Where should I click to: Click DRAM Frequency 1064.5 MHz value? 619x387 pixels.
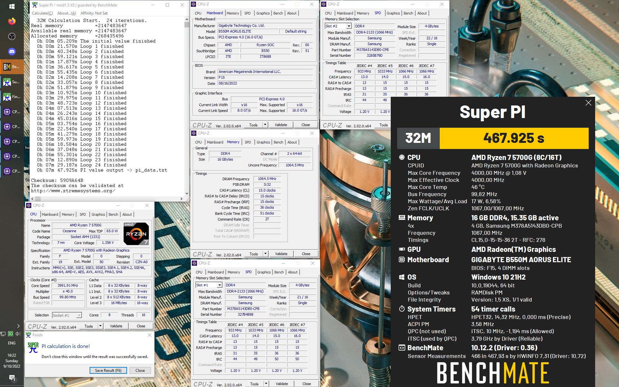tap(267, 179)
